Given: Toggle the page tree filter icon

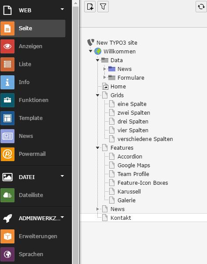Looking at the screenshot, I should 103,7.
